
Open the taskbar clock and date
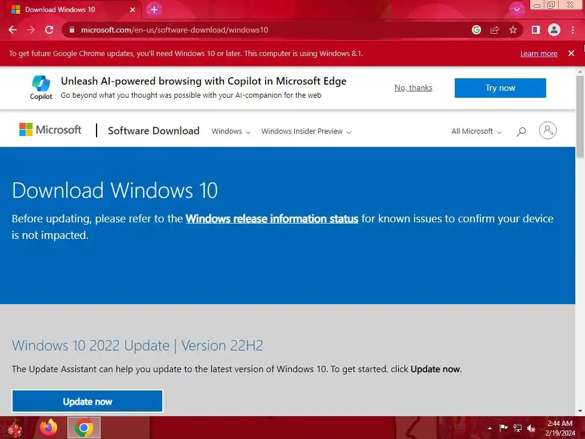tap(560, 428)
